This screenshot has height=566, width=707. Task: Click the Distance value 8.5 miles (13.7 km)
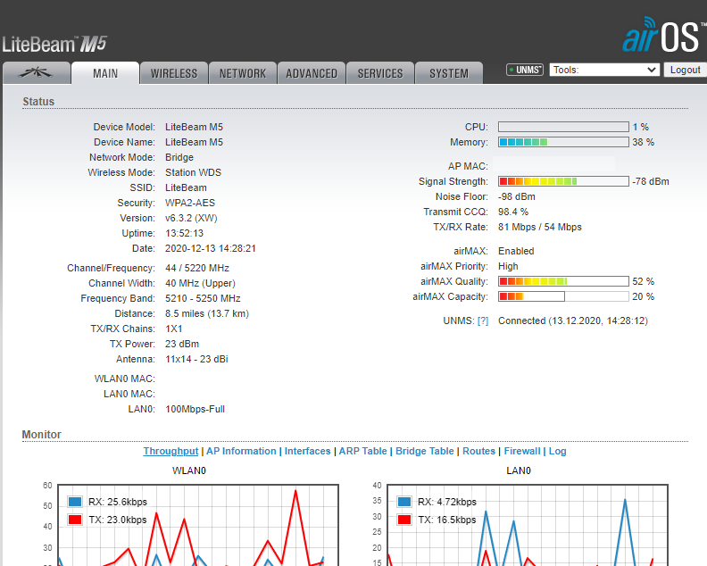(x=207, y=313)
